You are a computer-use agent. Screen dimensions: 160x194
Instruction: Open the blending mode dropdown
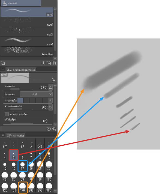[x=36, y=94]
